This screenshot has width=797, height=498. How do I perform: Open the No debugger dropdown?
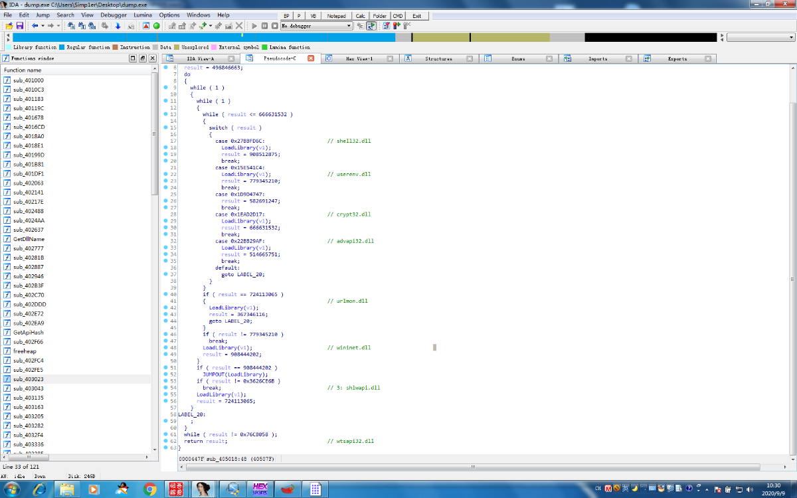(x=316, y=26)
